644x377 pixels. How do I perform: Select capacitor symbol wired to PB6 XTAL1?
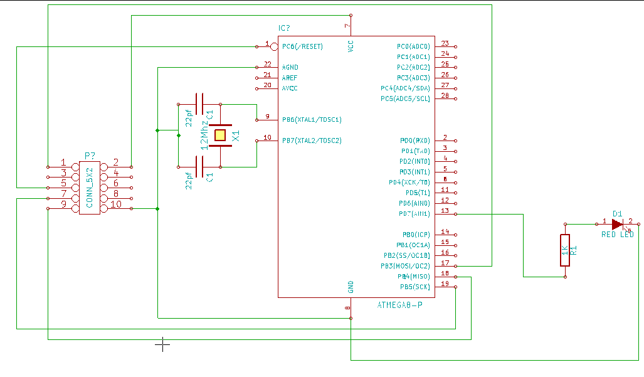pos(199,104)
